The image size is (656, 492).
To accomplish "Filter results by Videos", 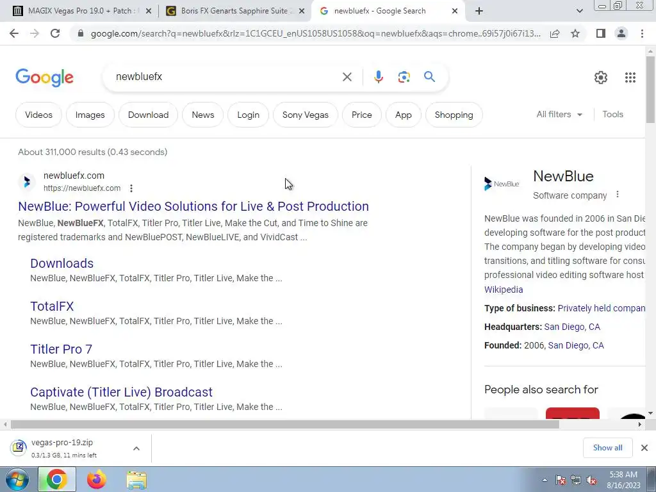I will coord(38,115).
